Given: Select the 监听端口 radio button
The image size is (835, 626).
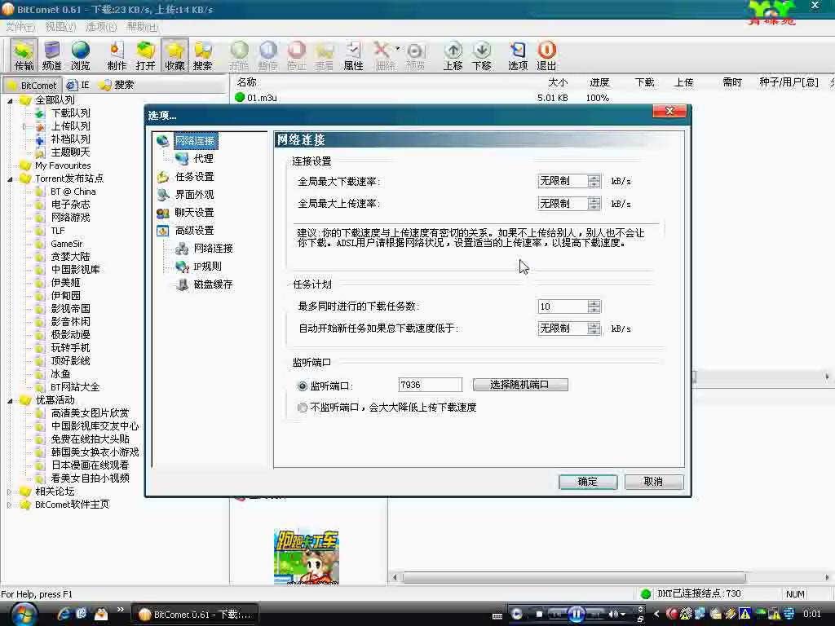Looking at the screenshot, I should 303,386.
